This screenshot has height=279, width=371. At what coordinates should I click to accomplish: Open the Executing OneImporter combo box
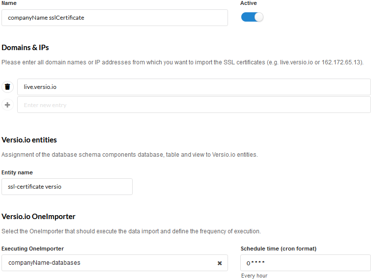(114, 263)
